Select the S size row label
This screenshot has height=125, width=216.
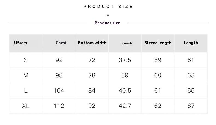coord(26,60)
